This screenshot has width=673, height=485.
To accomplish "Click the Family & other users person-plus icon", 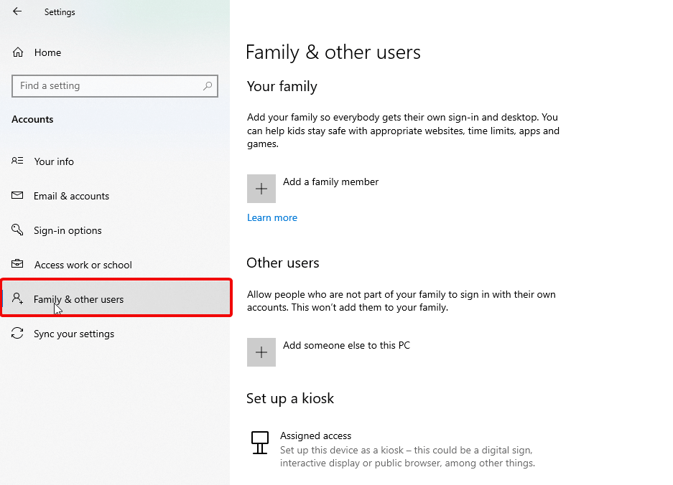I will tap(18, 298).
